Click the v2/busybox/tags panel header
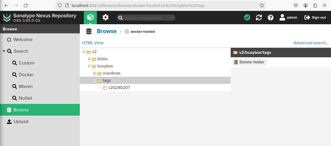331x146 pixels. [281, 52]
